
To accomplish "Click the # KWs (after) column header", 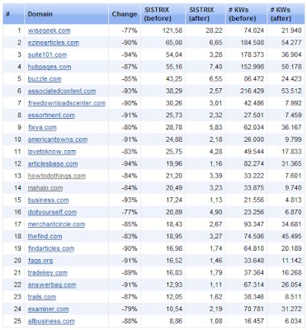I will coord(286,14).
